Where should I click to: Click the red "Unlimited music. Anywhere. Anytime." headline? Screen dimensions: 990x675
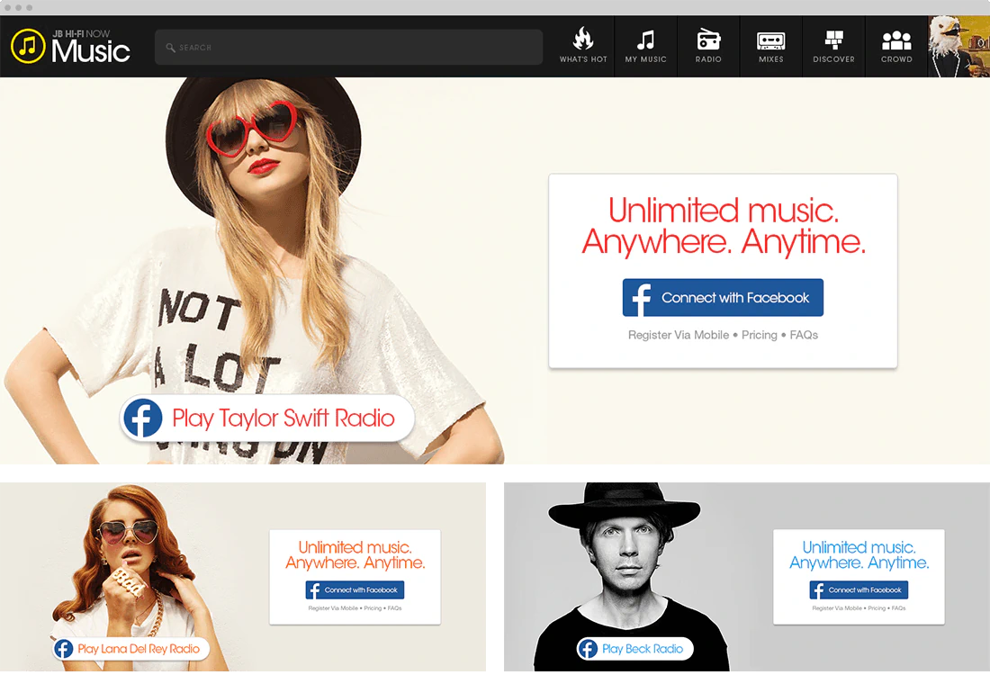point(723,226)
